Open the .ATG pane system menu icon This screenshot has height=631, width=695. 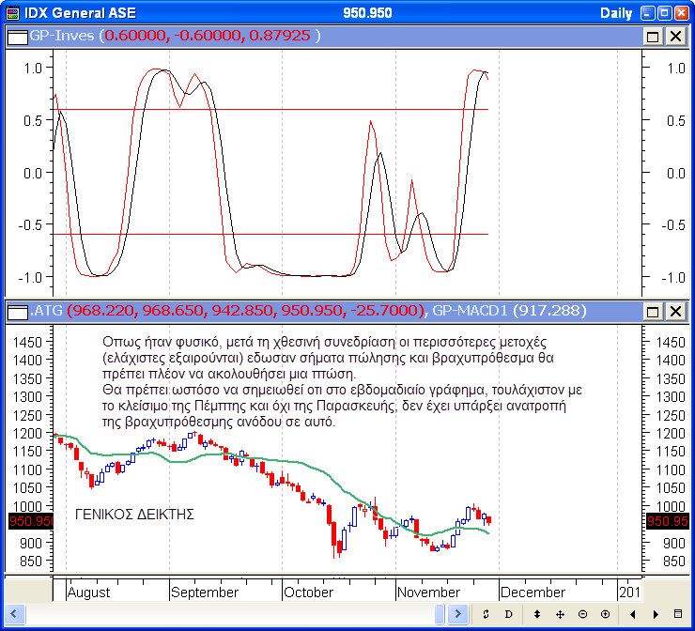click(x=17, y=311)
